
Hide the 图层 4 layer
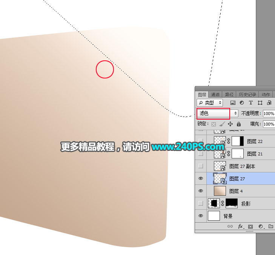pos(201,191)
